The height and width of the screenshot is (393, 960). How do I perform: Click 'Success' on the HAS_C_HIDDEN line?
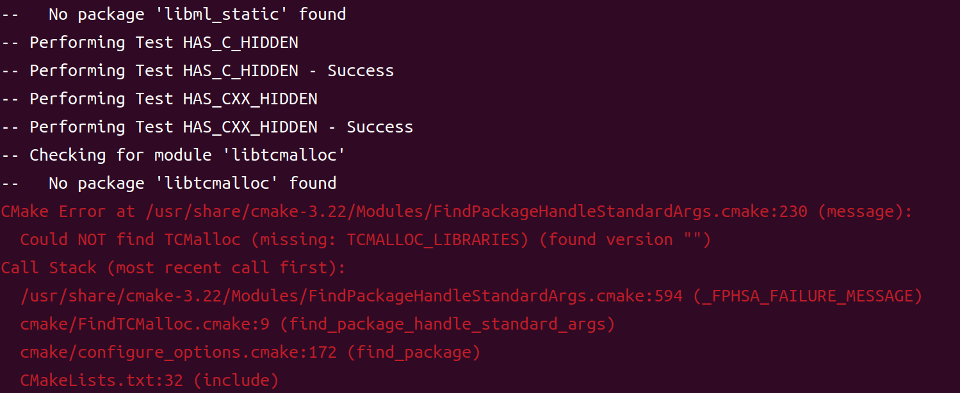[361, 70]
